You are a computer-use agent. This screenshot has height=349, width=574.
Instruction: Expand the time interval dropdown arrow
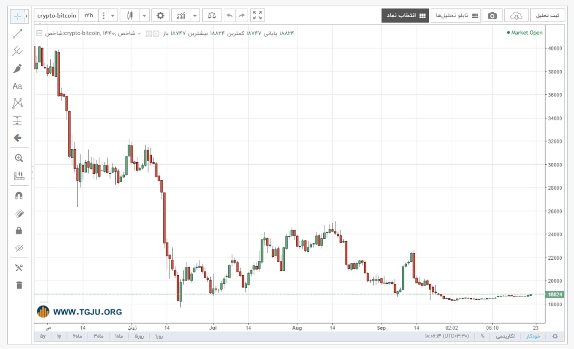click(x=113, y=16)
